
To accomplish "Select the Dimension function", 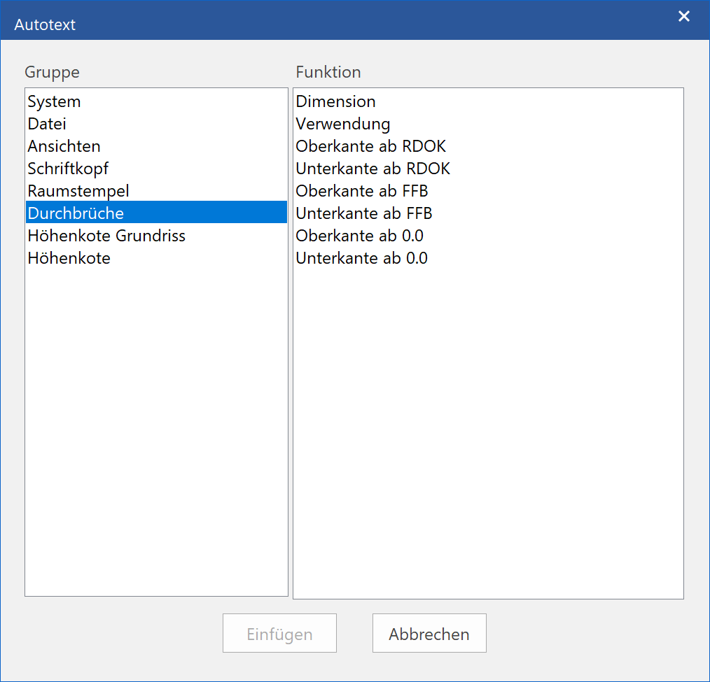I will [488, 101].
